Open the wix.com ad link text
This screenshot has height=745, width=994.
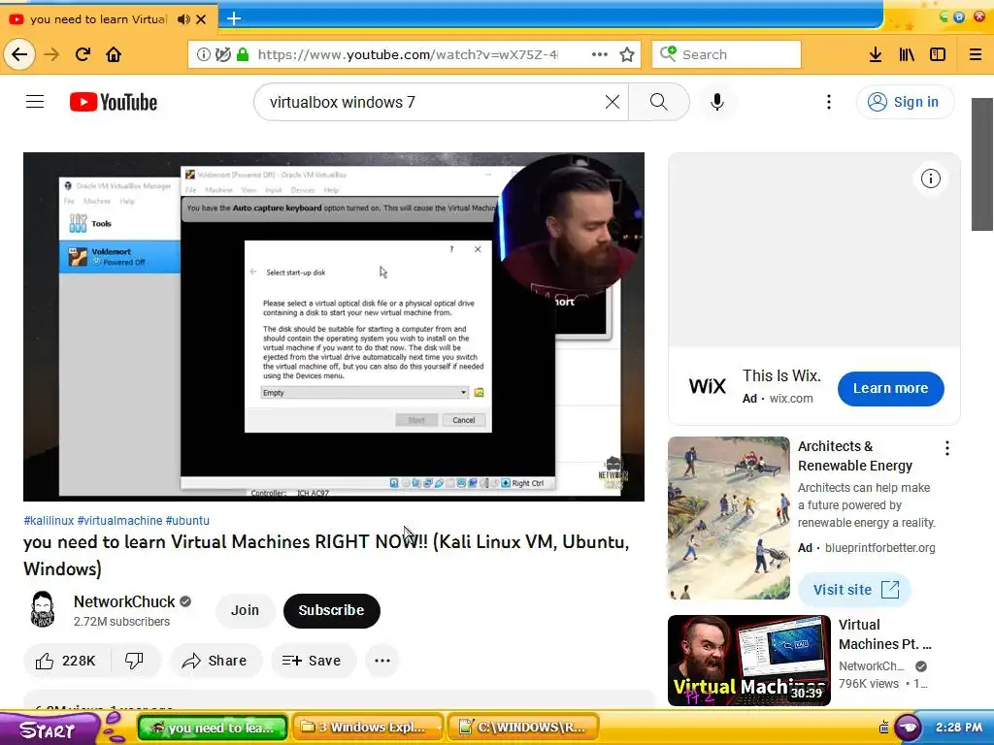point(790,399)
